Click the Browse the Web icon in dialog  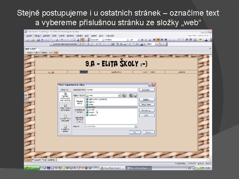131,95
